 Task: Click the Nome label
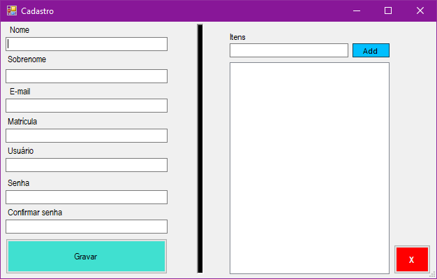pos(20,30)
